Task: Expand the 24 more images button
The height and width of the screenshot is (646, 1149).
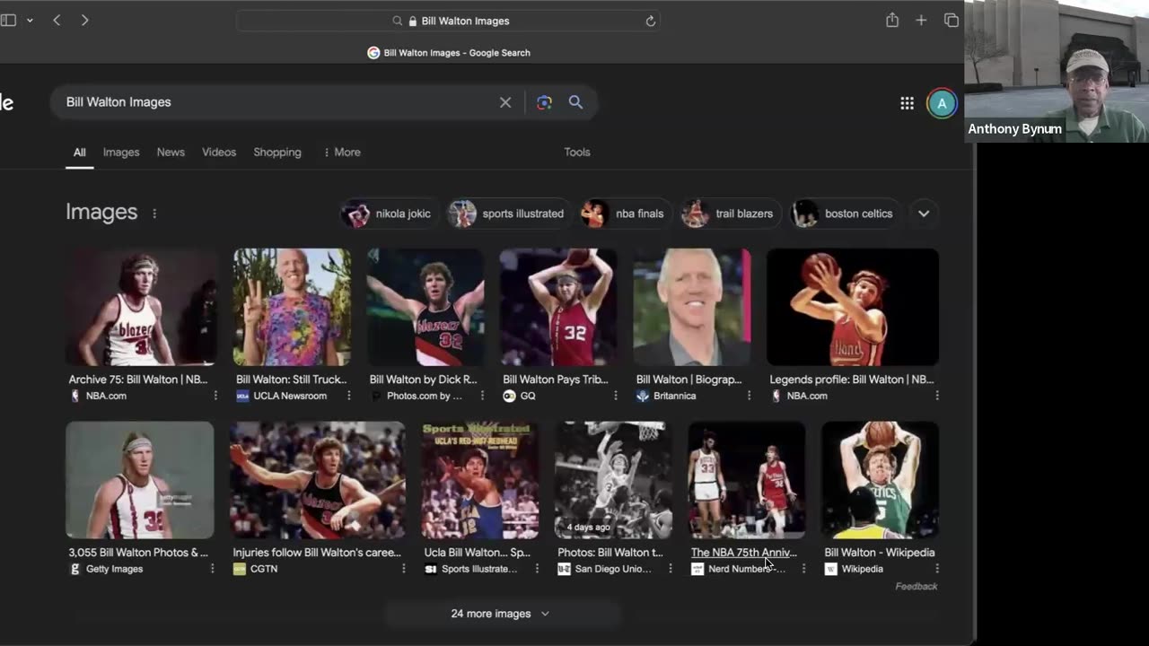Action: (501, 614)
